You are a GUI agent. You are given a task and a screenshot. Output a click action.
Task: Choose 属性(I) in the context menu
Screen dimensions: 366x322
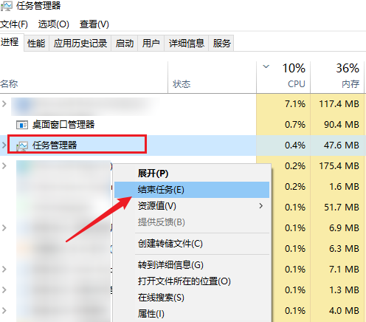[x=192, y=314]
